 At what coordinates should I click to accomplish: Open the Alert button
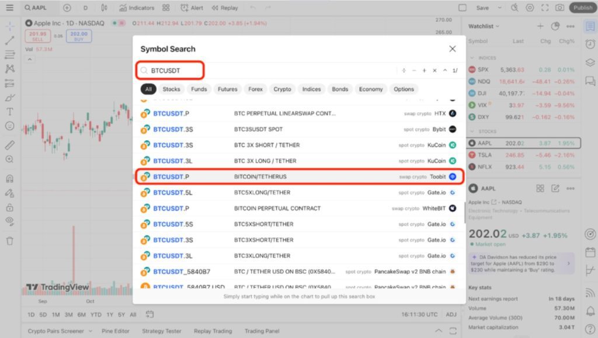tap(192, 8)
